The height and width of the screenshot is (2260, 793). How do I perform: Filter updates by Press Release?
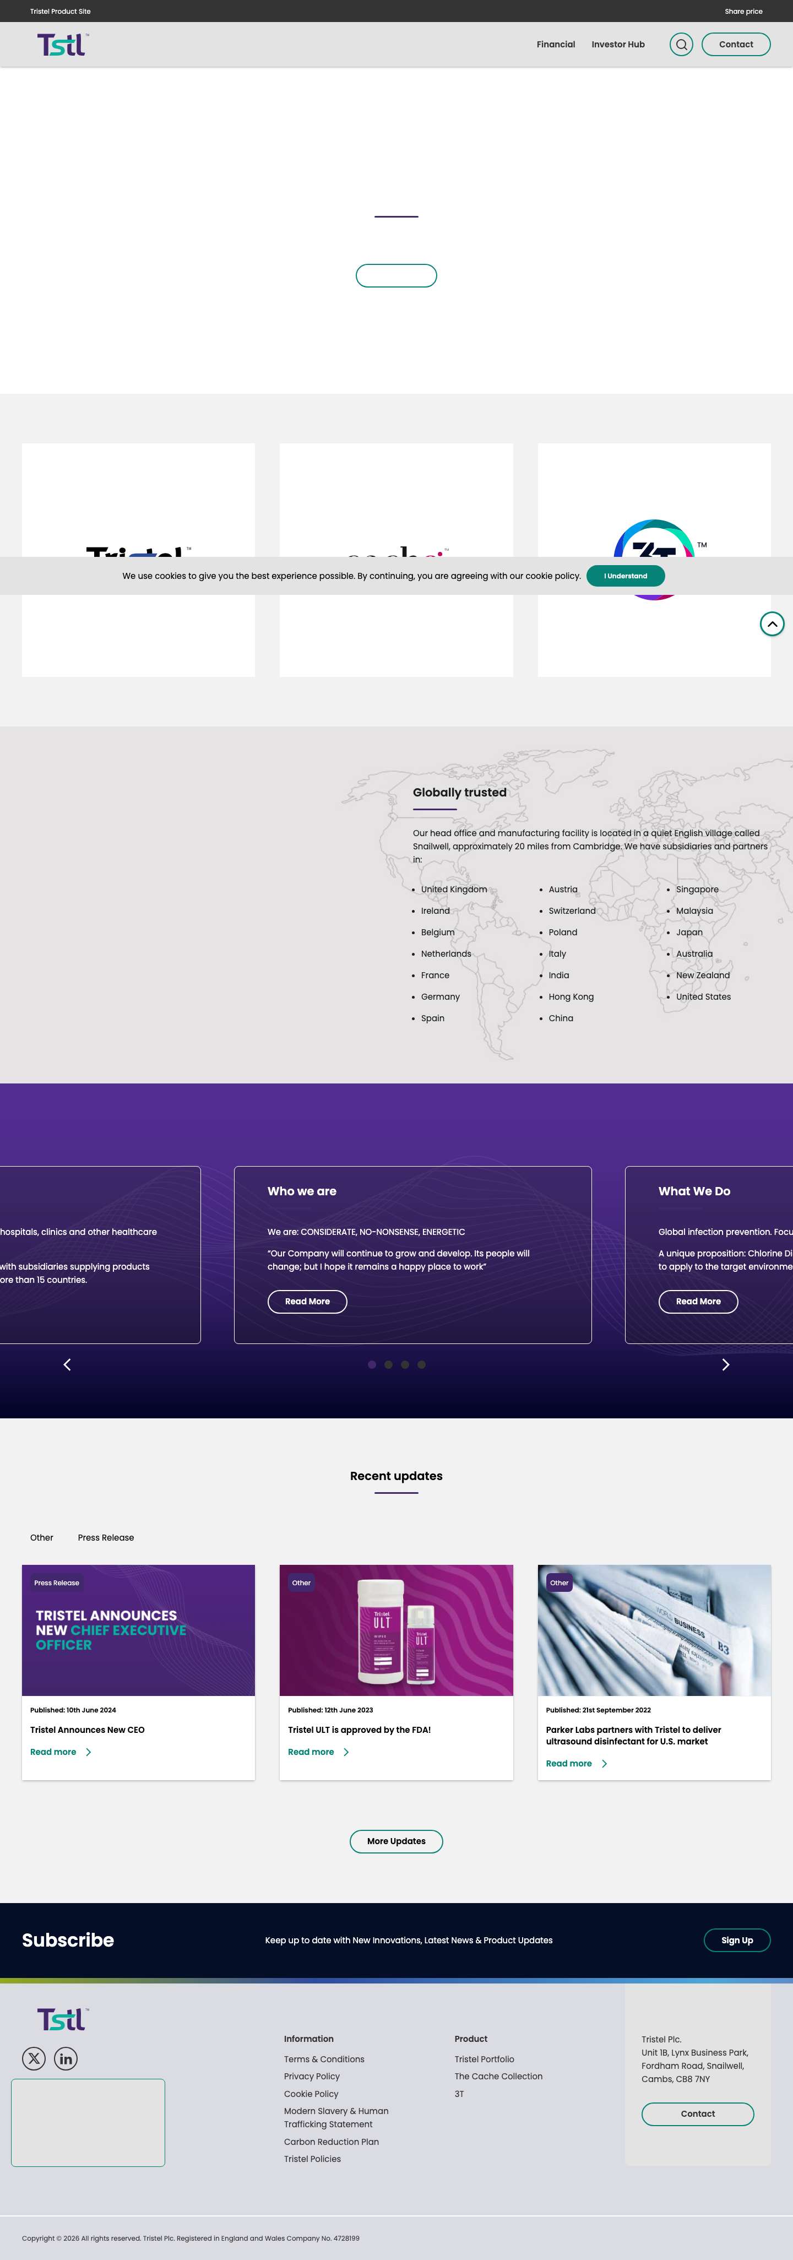click(x=106, y=1538)
